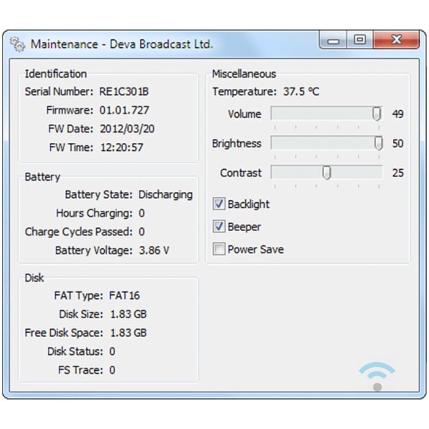Click the Maintenance - Deva Broadcast title text
429x429 pixels.
[121, 44]
